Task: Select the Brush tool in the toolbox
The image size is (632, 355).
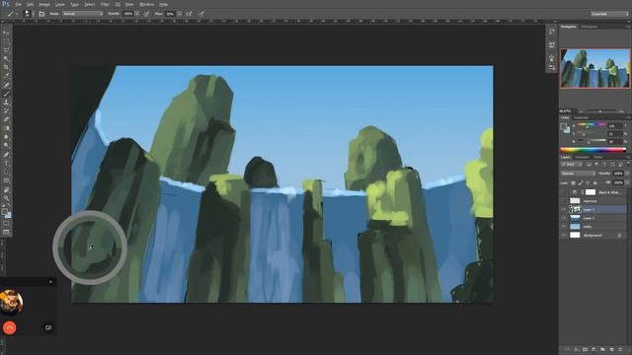Action: pyautogui.click(x=6, y=94)
